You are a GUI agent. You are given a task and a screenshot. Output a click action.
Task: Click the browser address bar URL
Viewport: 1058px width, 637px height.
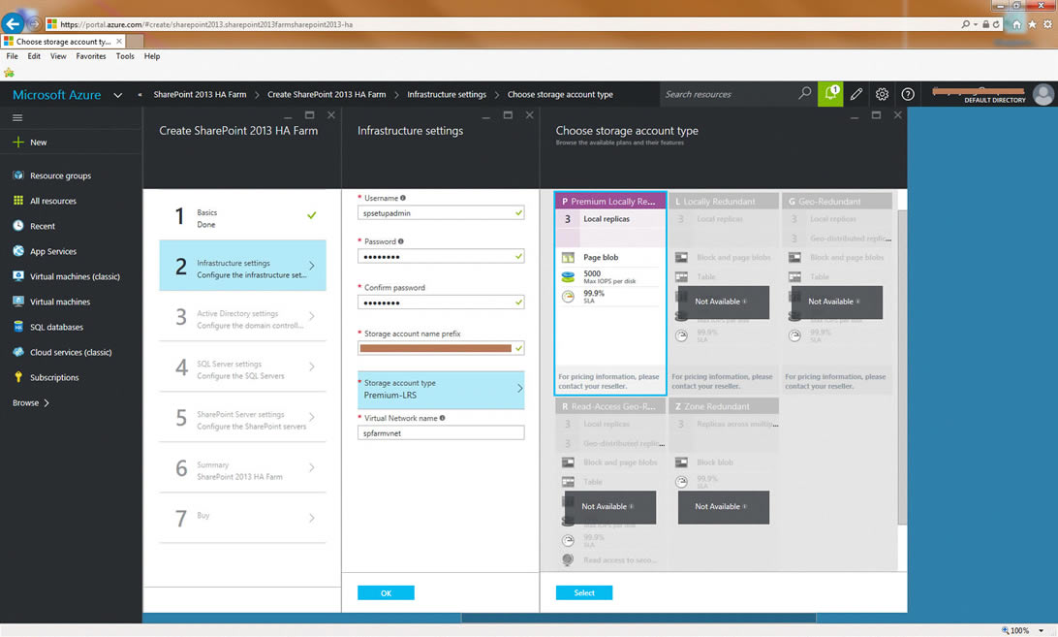pos(205,24)
